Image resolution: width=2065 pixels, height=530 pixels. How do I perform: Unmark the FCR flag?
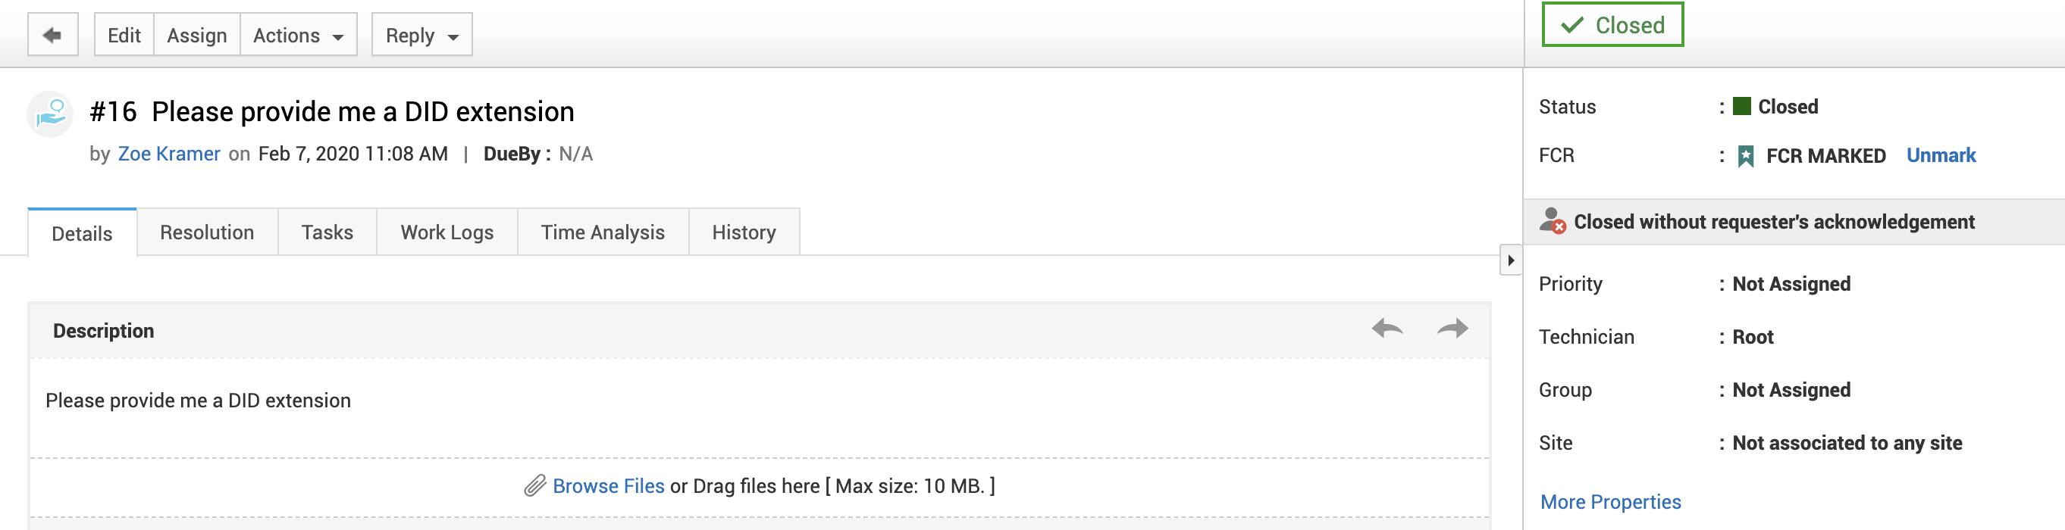(1940, 155)
